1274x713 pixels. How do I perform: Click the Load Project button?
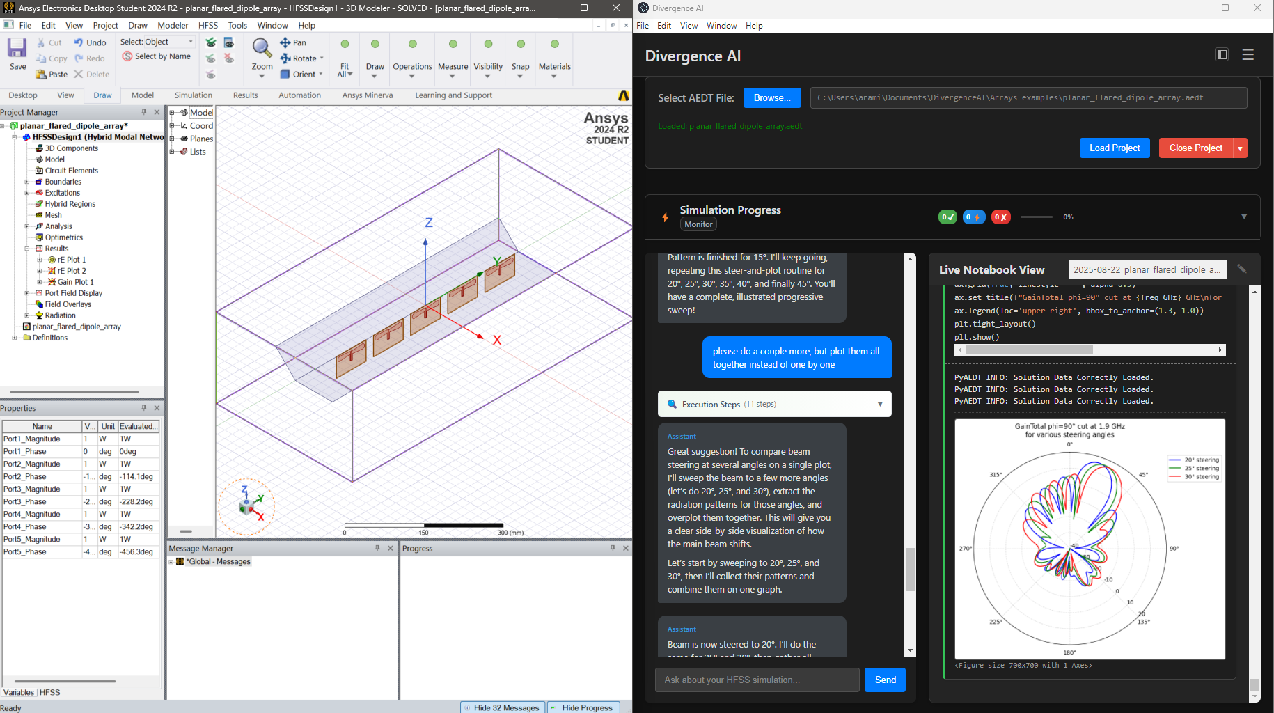coord(1114,148)
